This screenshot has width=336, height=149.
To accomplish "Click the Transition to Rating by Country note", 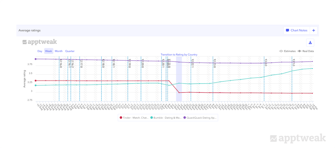I will tap(179, 54).
